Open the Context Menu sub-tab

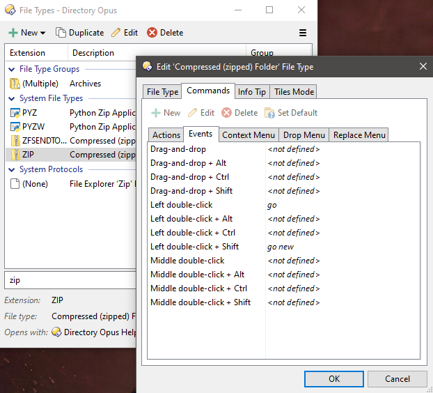(249, 135)
